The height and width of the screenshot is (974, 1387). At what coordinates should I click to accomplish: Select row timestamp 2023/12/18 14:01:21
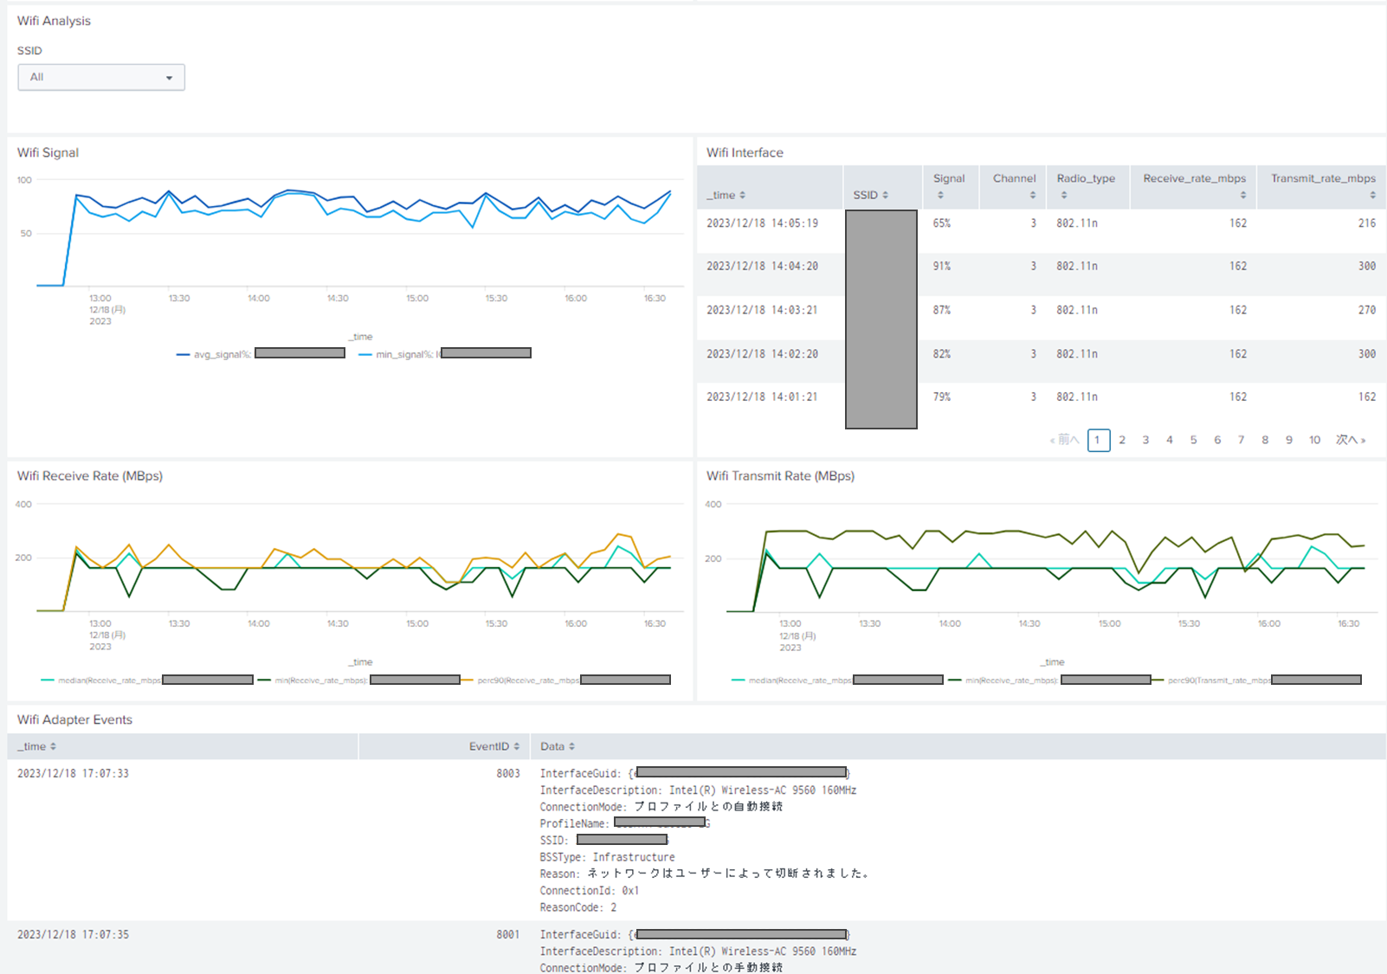point(762,397)
